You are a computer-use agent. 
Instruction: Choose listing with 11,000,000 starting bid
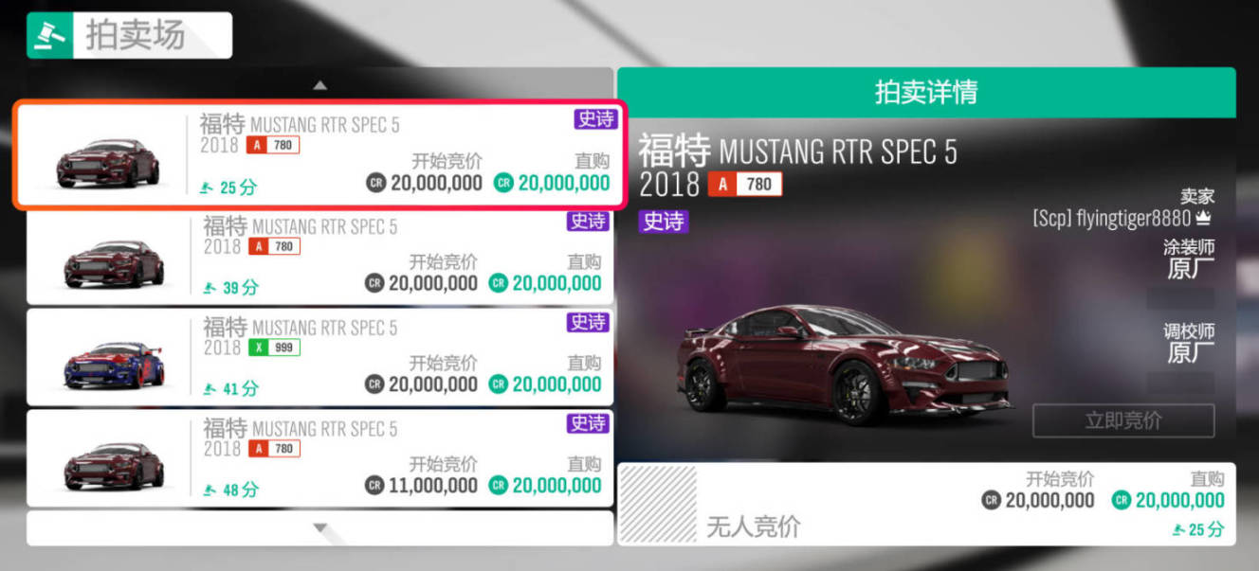coord(319,459)
